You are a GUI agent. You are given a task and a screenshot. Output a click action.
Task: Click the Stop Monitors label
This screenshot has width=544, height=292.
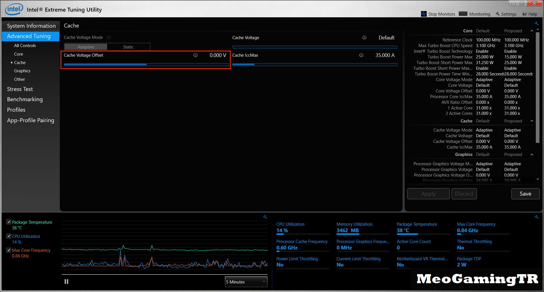click(442, 14)
